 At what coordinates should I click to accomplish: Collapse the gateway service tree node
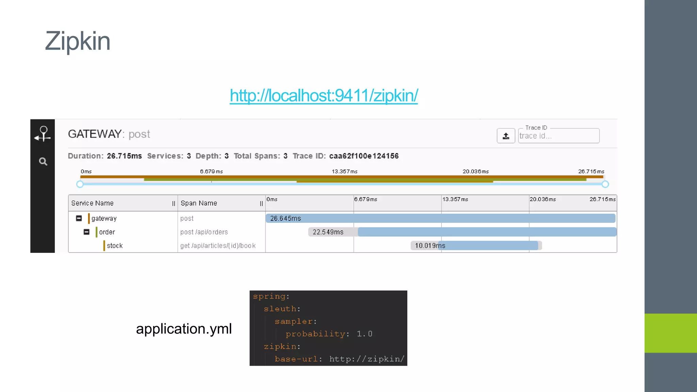79,218
